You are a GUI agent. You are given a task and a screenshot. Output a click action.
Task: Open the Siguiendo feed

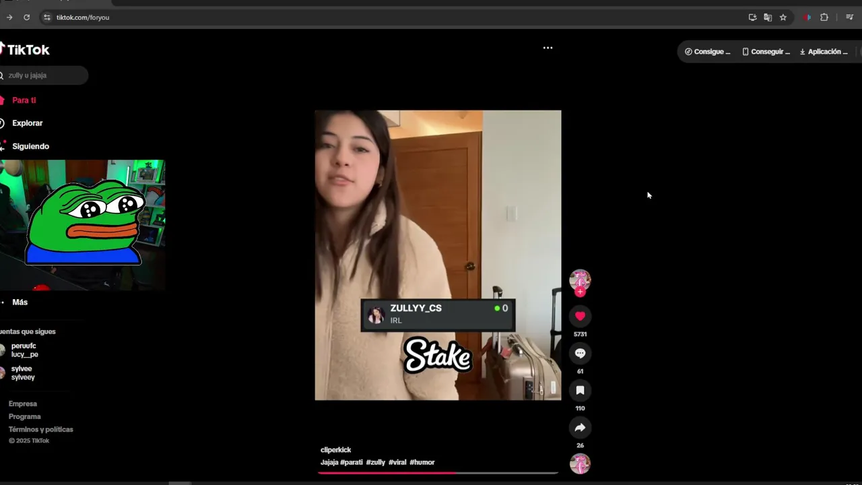coord(30,146)
